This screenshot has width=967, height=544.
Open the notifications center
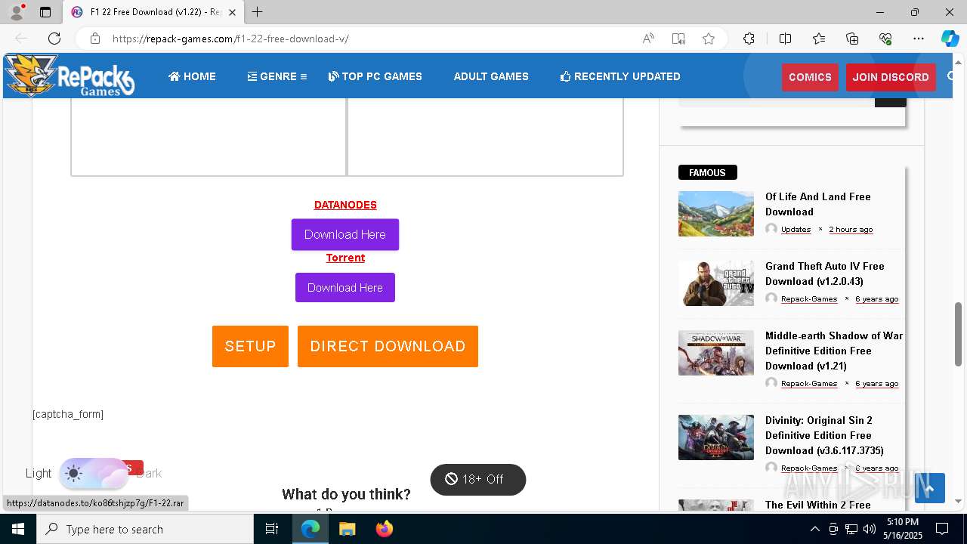coord(942,529)
